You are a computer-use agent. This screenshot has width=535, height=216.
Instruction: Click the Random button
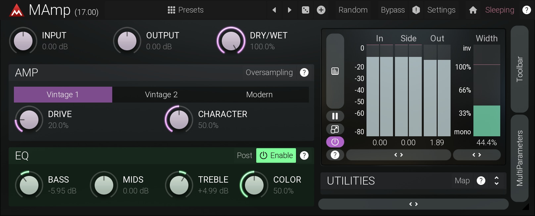[x=353, y=10]
